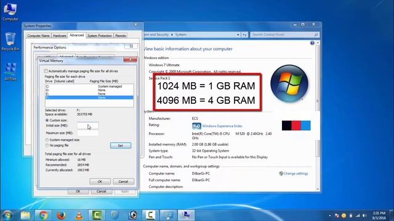The height and width of the screenshot is (221, 394).
Task: Toggle Automatically manage paging file size checkbox
Action: point(46,71)
